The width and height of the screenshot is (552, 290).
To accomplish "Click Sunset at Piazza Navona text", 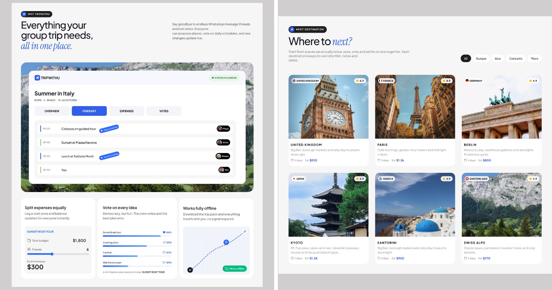I will pos(79,142).
